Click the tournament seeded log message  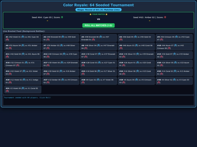27,98
